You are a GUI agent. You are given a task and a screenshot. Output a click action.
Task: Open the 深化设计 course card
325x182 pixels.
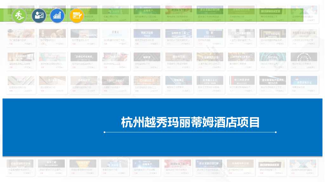tap(273, 61)
